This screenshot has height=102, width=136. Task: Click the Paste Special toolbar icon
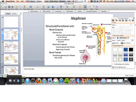[x=31, y=7]
